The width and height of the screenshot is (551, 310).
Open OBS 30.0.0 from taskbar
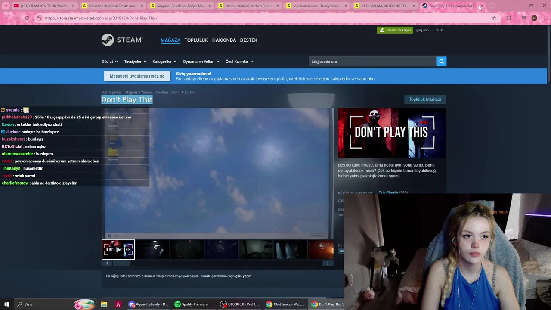pos(240,304)
